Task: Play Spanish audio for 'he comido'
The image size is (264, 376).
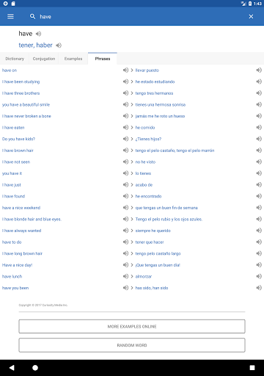Action: (259, 127)
